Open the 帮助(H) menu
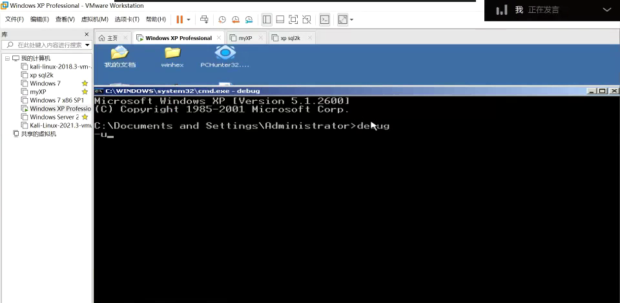The height and width of the screenshot is (303, 620). (x=156, y=19)
